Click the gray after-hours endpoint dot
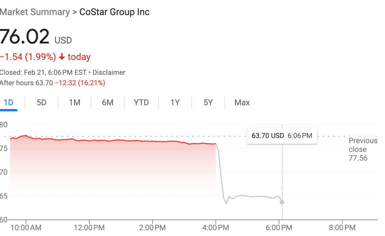Viewport: 385px width, 236px height. pyautogui.click(x=282, y=202)
